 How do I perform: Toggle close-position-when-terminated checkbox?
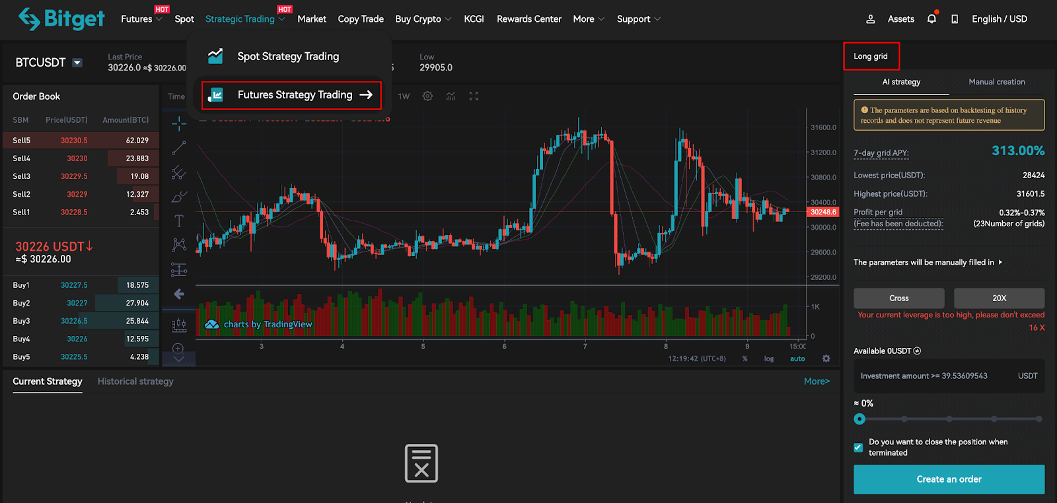pyautogui.click(x=858, y=448)
